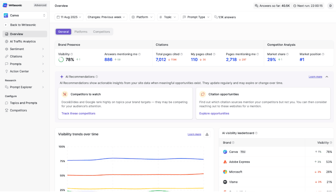Select the General tab
The height and width of the screenshot is (192, 336).
pyautogui.click(x=63, y=32)
